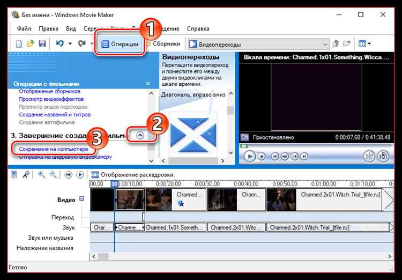Click the preview seek bar
The width and height of the screenshot is (402, 280).
click(316, 146)
